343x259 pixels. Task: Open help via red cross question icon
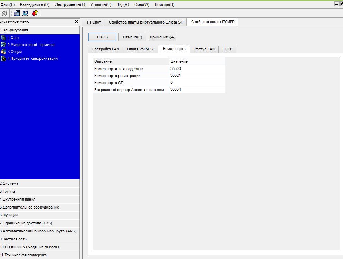35,13
